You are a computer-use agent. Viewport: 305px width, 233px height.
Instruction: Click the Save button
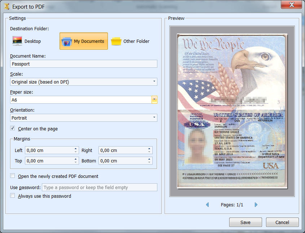point(245,222)
